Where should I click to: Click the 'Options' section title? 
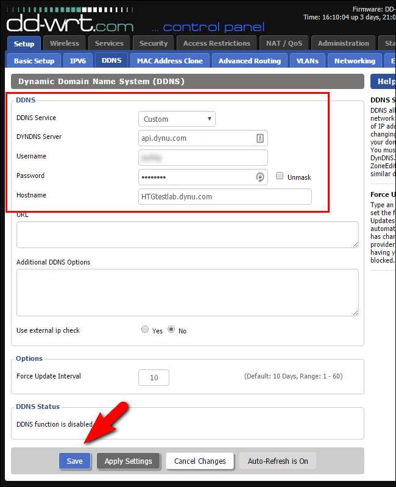[29, 358]
